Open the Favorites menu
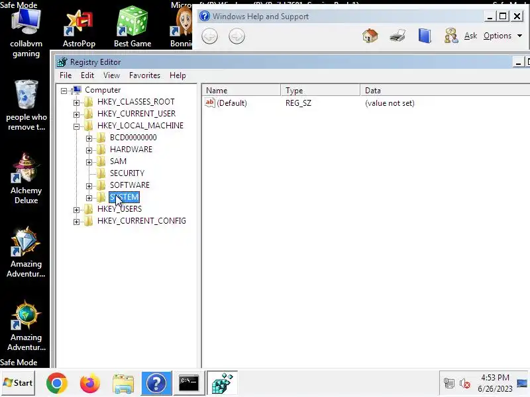 pyautogui.click(x=144, y=75)
